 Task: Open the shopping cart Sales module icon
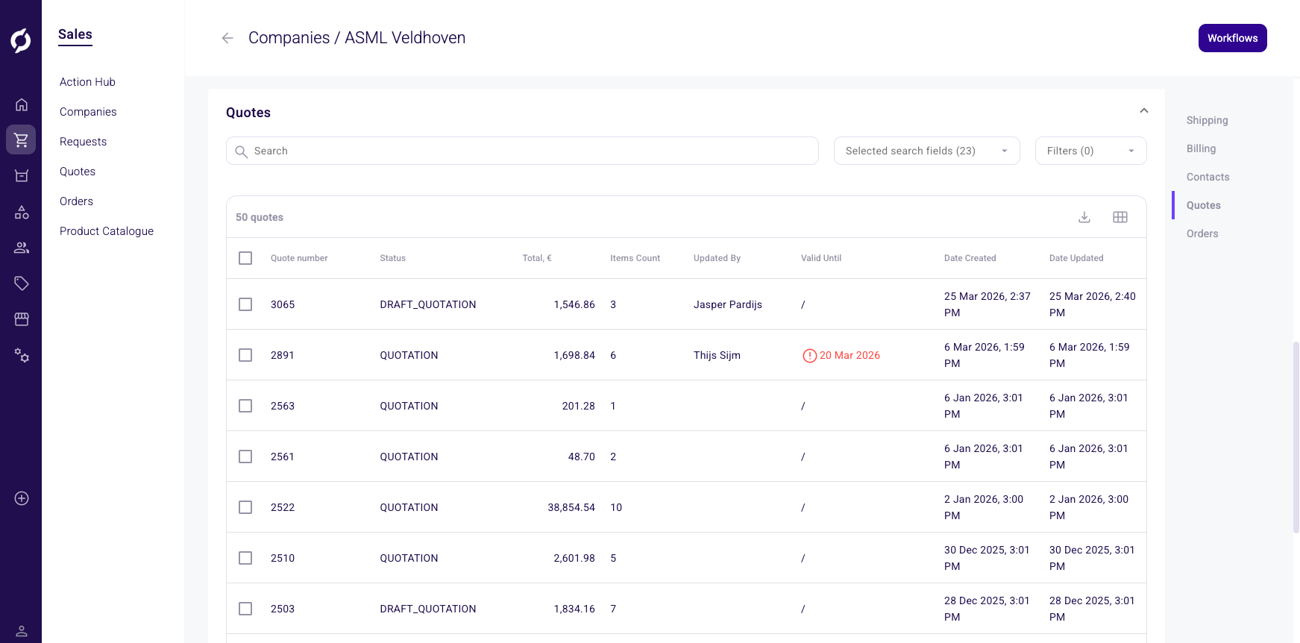[x=21, y=139]
